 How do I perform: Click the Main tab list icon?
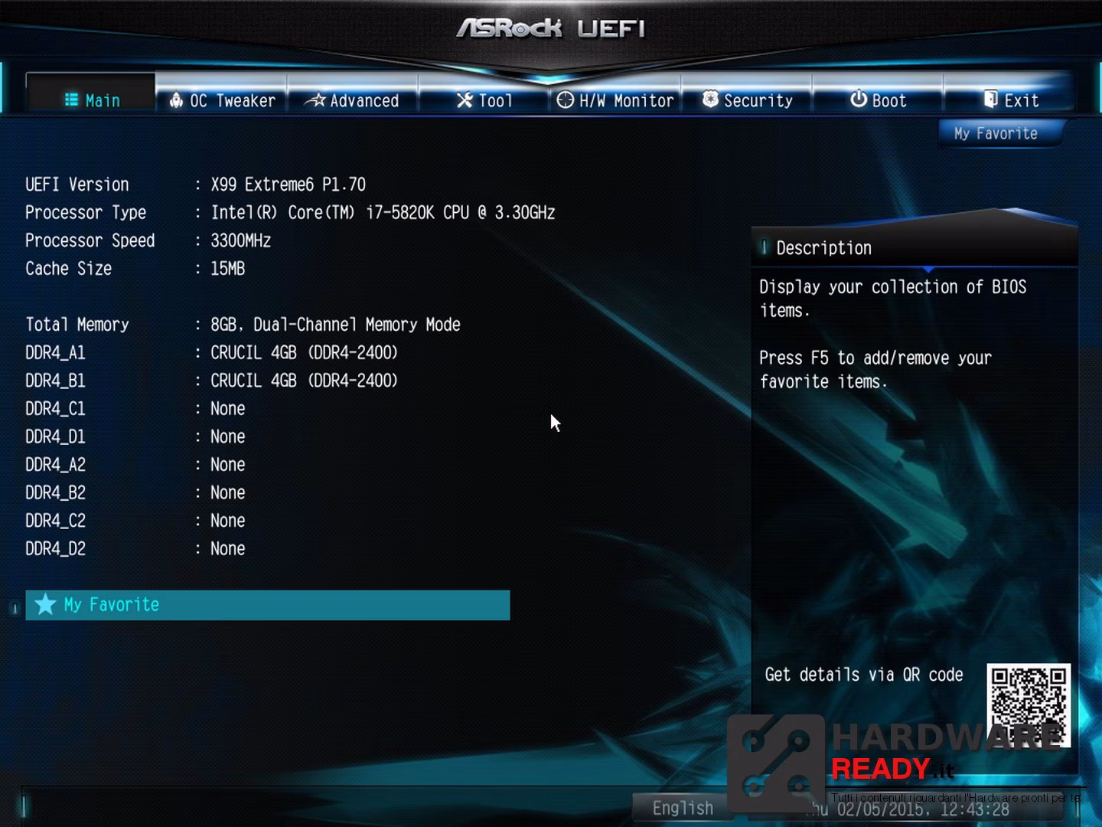[72, 100]
